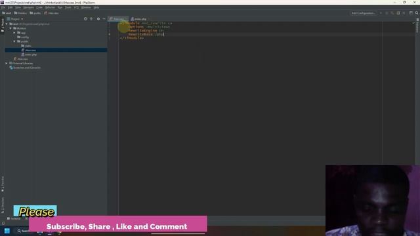The width and height of the screenshot is (420, 236).
Task: Open the Refactor menu
Action: click(x=50, y=7)
